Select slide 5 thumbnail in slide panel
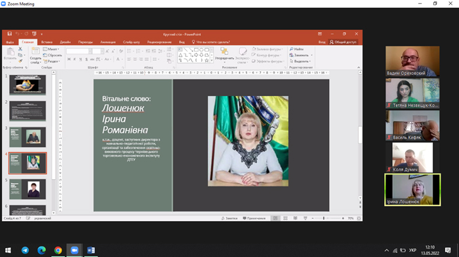The height and width of the screenshot is (257, 459). pos(28,189)
